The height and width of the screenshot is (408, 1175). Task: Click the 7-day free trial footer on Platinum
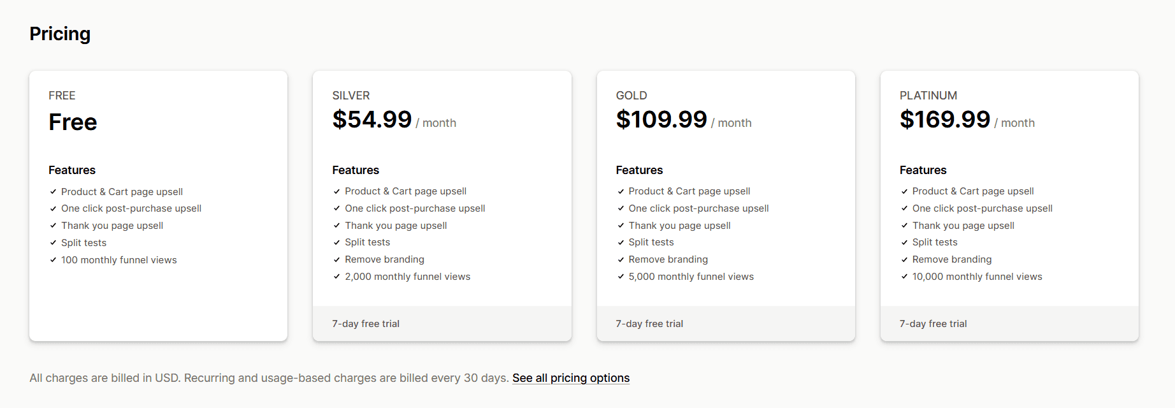(933, 323)
